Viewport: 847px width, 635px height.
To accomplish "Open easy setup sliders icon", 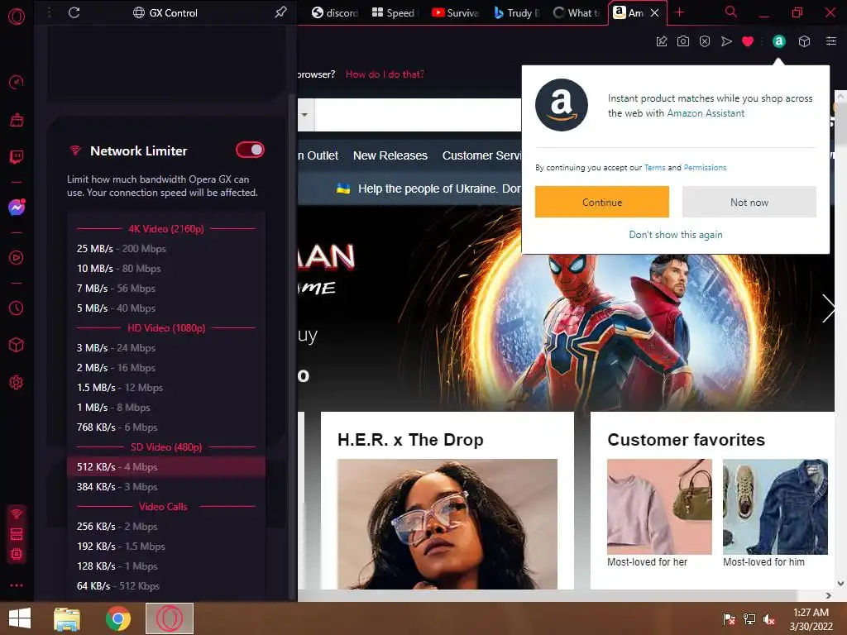I will [831, 41].
